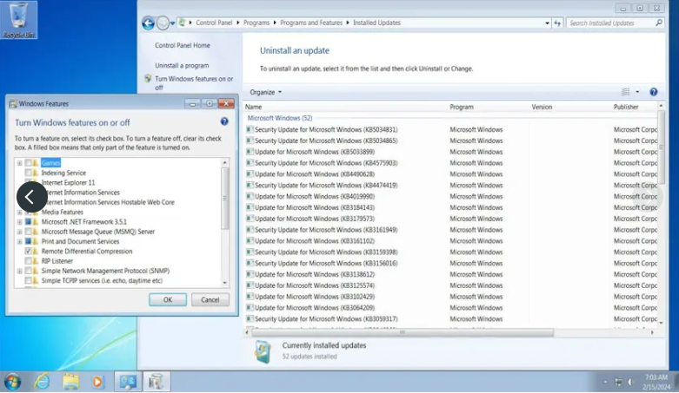Enable Simple TCPIP services checkbox
Screen dimensions: 679x393
click(x=28, y=280)
